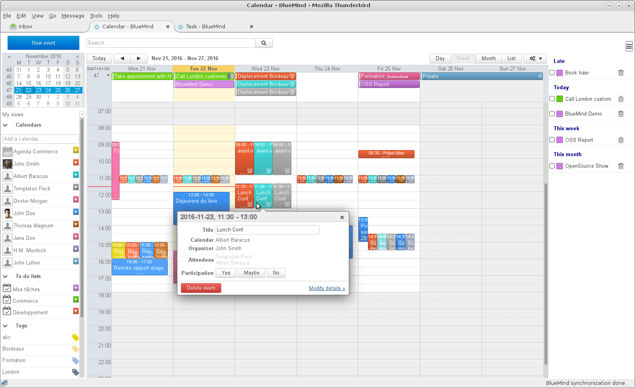Check the OpenSource Show task checkbox

point(552,166)
